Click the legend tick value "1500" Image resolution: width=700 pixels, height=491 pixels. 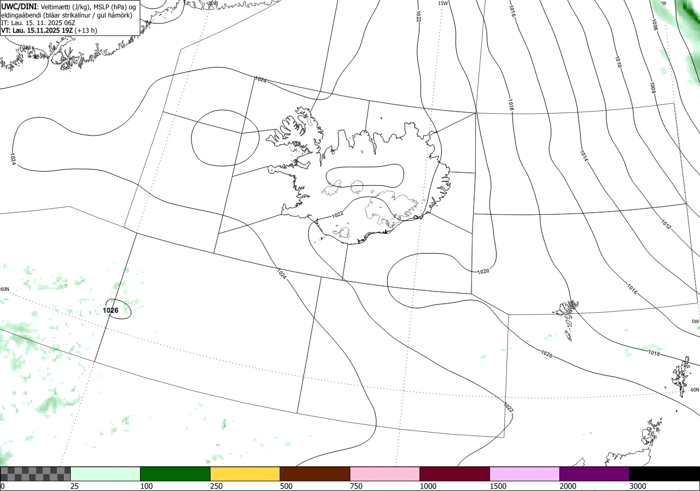[498, 486]
